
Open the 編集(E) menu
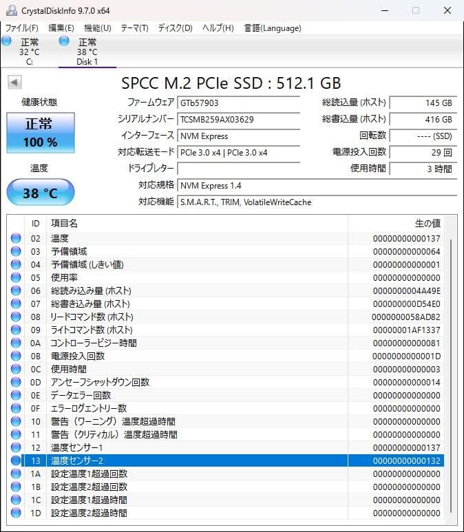pos(61,28)
